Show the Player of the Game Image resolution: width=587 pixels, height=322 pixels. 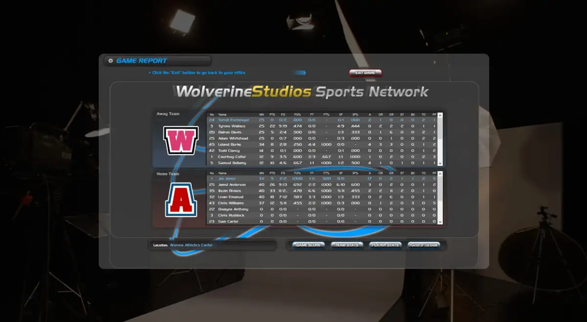pyautogui.click(x=425, y=245)
